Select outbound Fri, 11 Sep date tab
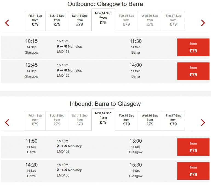211x186 pixels. pyautogui.click(x=35, y=21)
